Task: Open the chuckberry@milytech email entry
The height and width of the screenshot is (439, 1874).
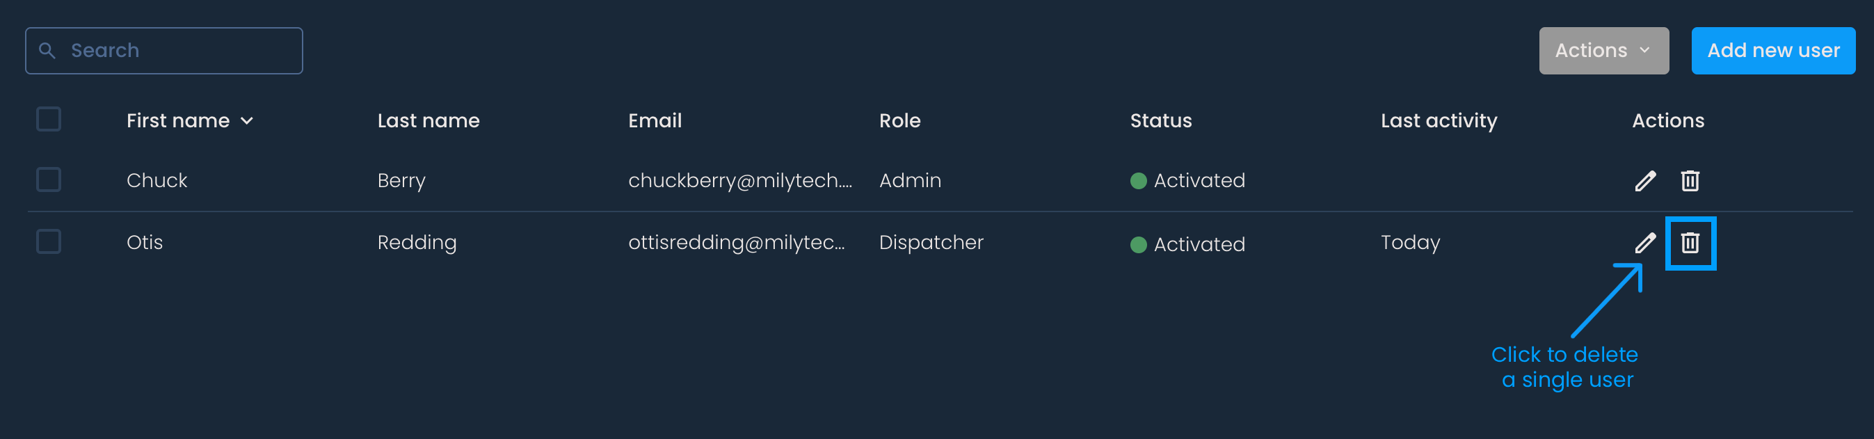Action: [x=740, y=181]
